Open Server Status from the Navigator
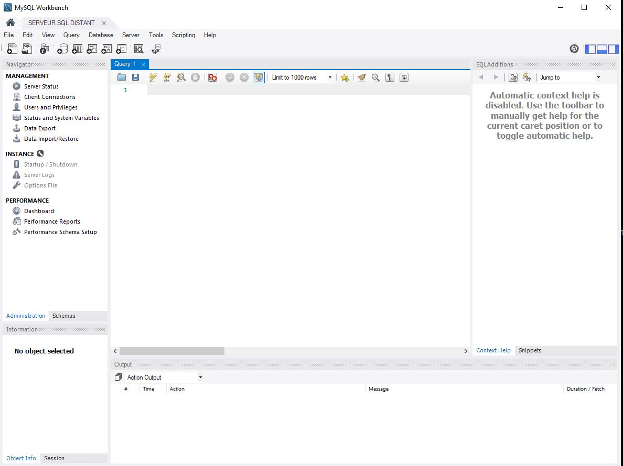 tap(41, 86)
